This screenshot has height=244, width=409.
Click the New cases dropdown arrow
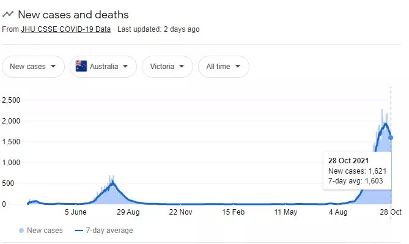click(53, 66)
